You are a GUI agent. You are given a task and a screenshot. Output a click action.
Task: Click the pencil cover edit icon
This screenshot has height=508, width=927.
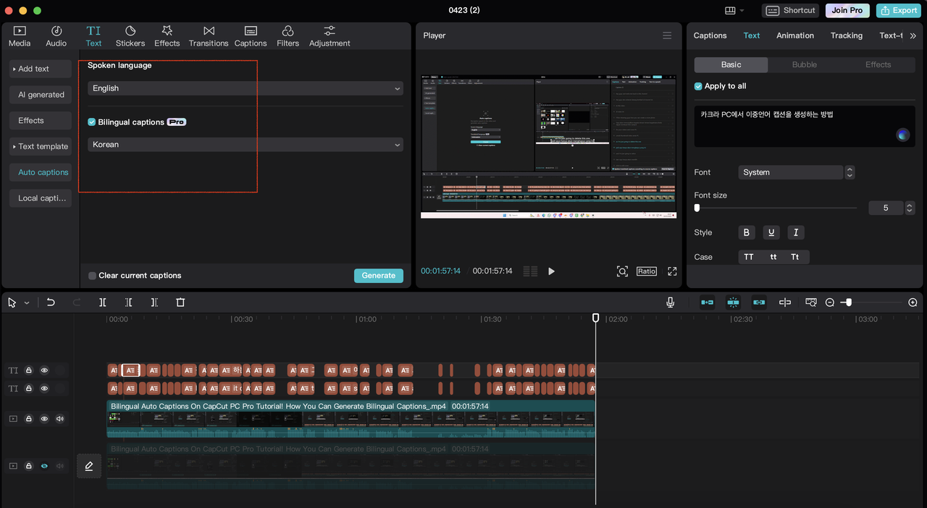pos(89,466)
